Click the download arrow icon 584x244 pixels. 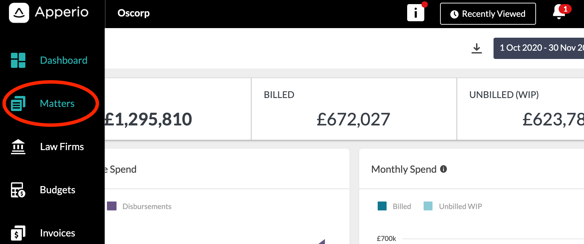[x=476, y=48]
